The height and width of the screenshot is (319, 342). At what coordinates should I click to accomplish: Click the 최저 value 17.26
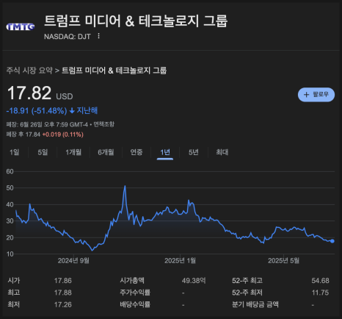point(63,304)
